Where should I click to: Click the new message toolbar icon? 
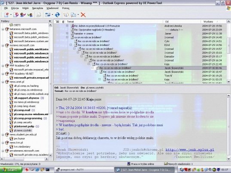point(6,15)
